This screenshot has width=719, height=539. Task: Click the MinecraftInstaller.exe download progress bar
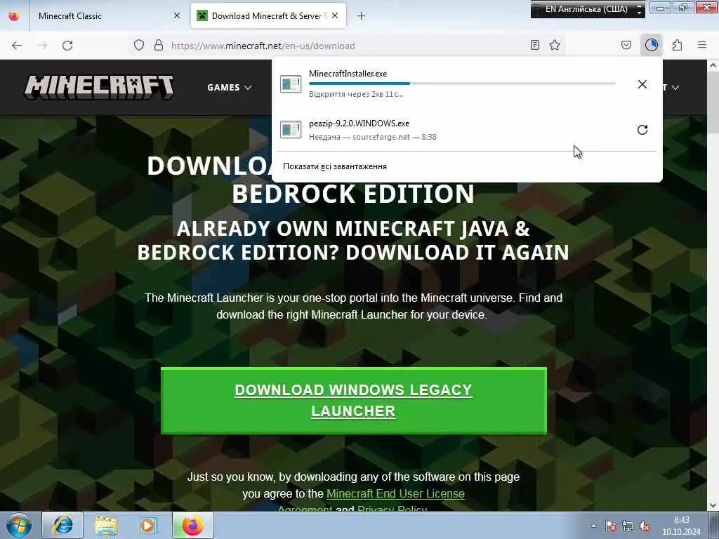pyautogui.click(x=462, y=84)
